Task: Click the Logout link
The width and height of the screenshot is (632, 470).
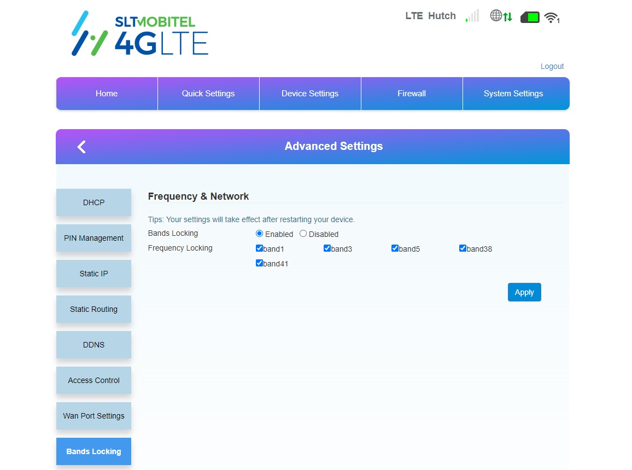Action: click(x=552, y=66)
